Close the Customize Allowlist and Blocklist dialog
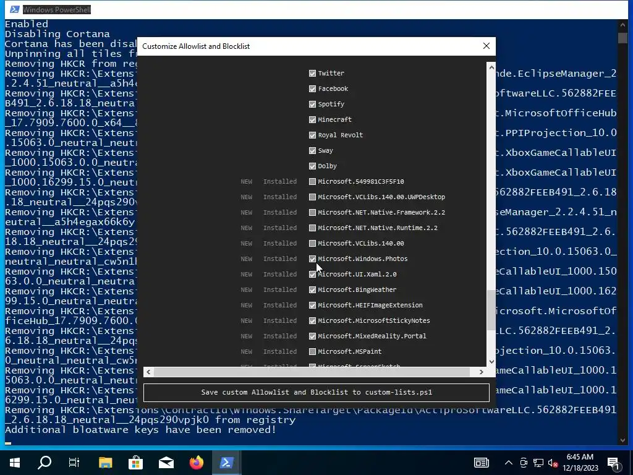 pos(486,46)
